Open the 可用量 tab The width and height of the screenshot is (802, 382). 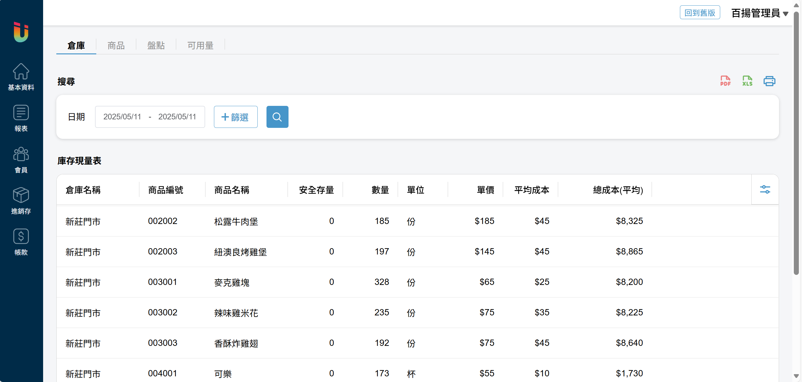200,46
